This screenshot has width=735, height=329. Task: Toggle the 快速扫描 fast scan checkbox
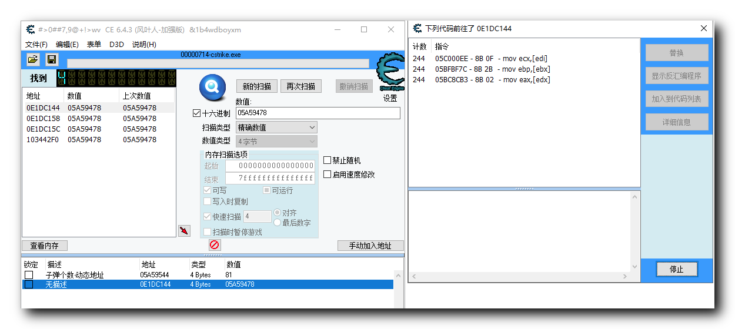[207, 217]
